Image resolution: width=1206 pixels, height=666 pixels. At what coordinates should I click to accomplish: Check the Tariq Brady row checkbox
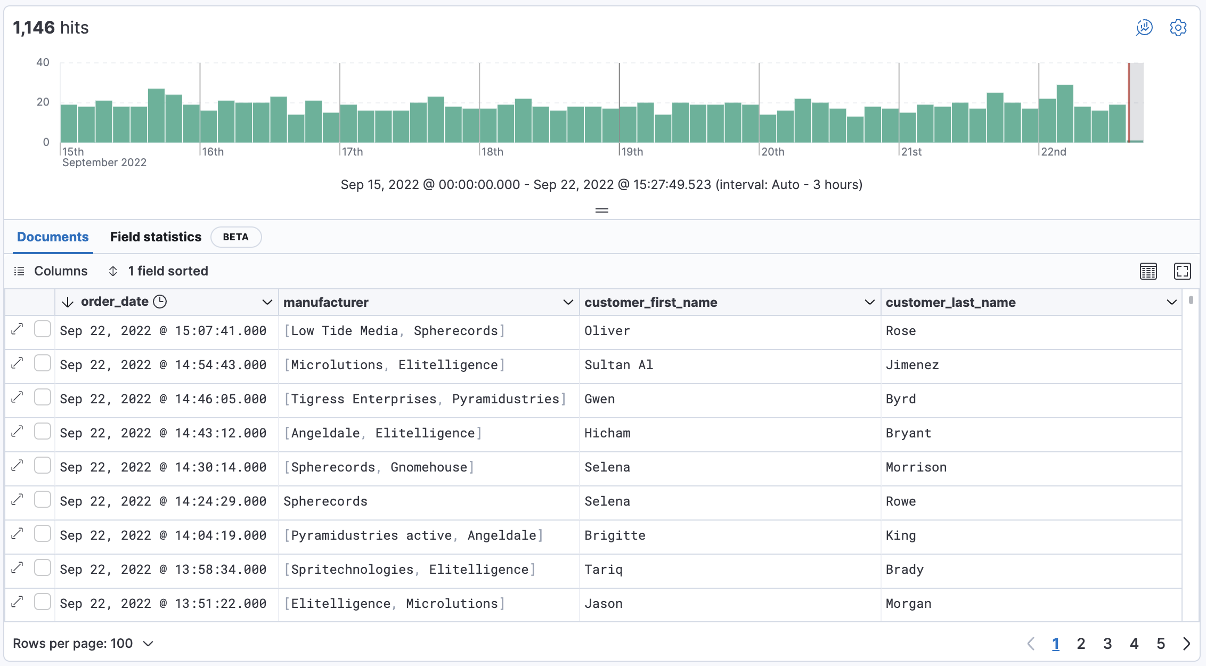(43, 568)
